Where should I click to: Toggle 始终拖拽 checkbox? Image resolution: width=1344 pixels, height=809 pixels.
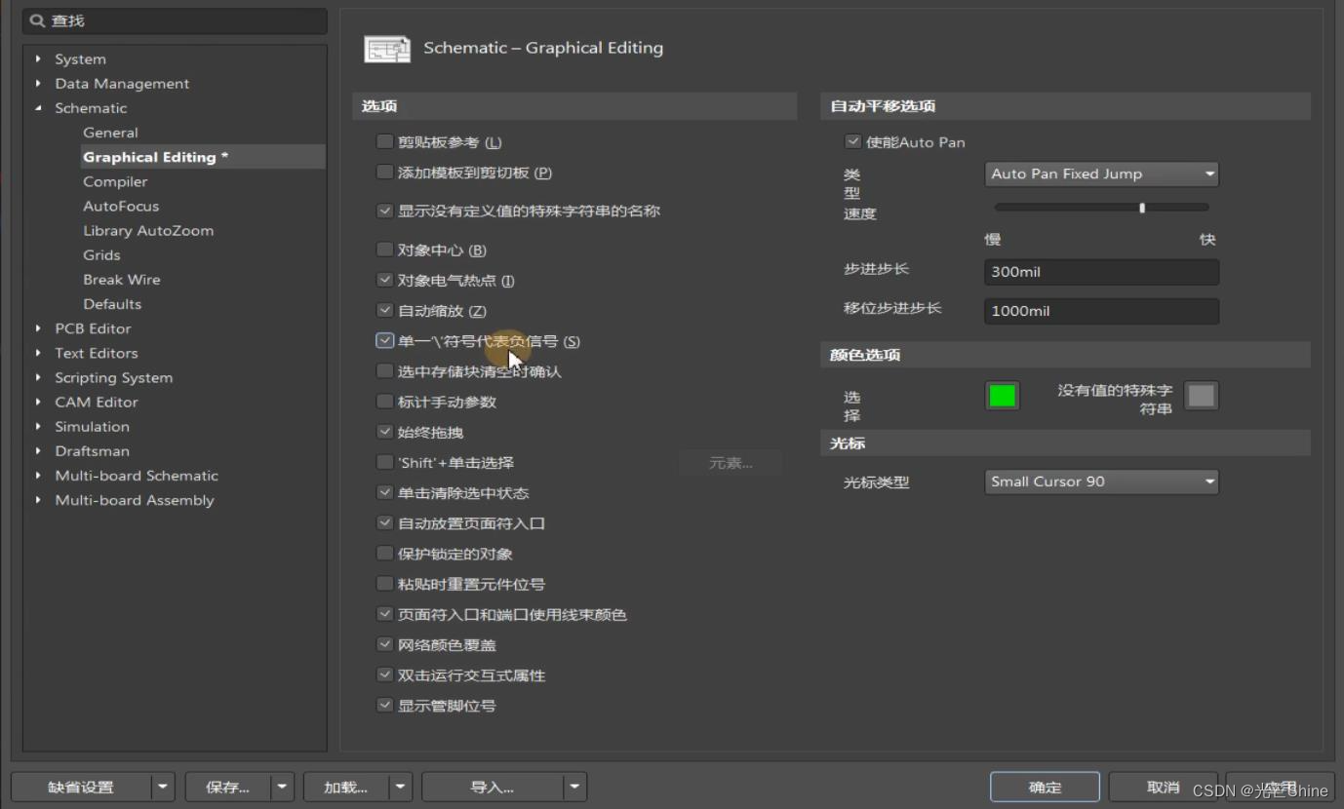pyautogui.click(x=384, y=432)
